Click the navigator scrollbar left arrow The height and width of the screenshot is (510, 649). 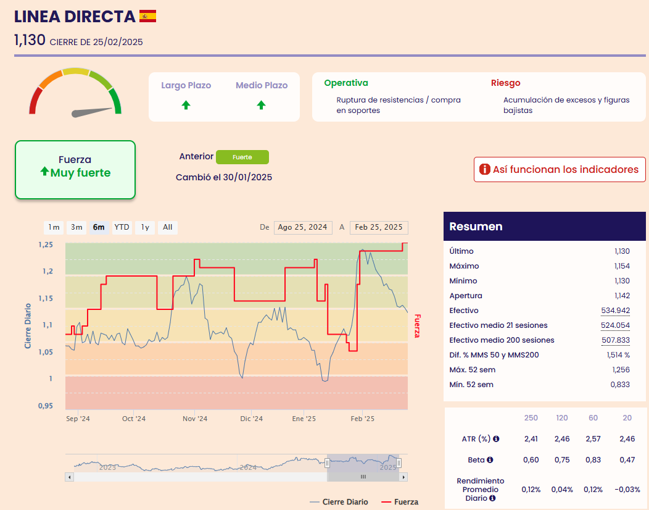(x=70, y=477)
